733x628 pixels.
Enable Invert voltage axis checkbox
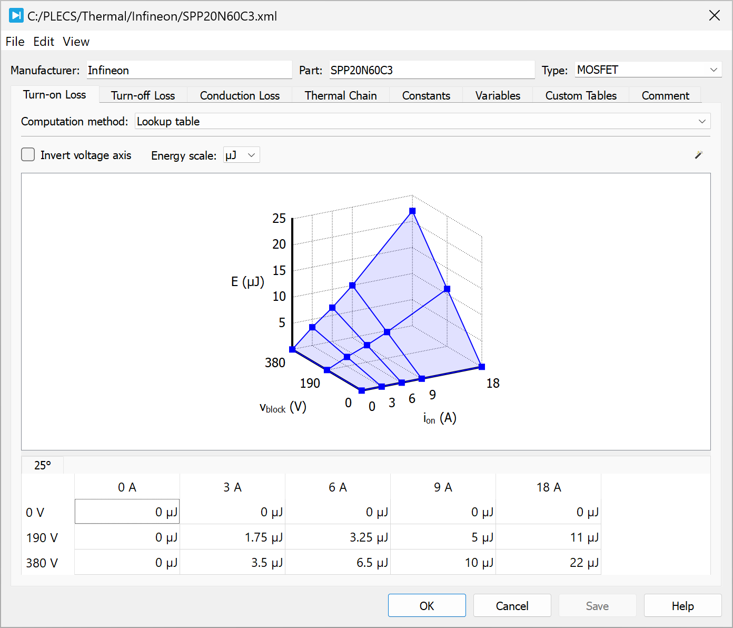(28, 155)
